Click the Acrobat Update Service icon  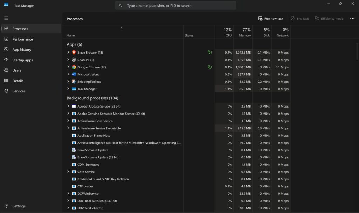tap(74, 106)
